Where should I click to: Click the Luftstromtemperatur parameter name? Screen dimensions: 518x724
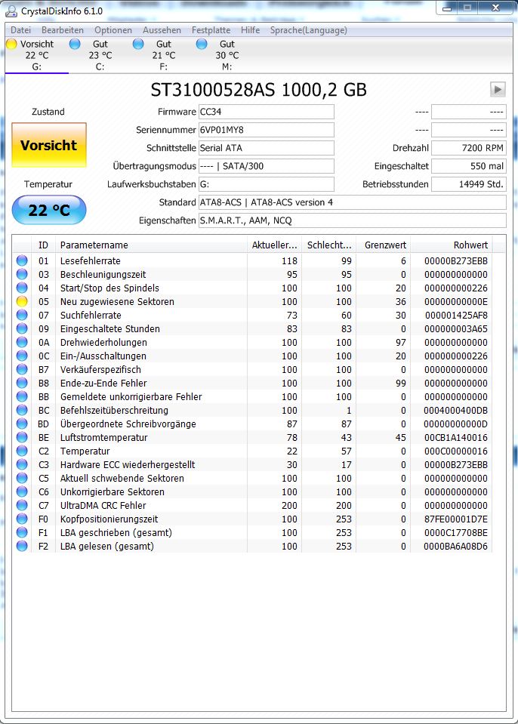(x=104, y=437)
